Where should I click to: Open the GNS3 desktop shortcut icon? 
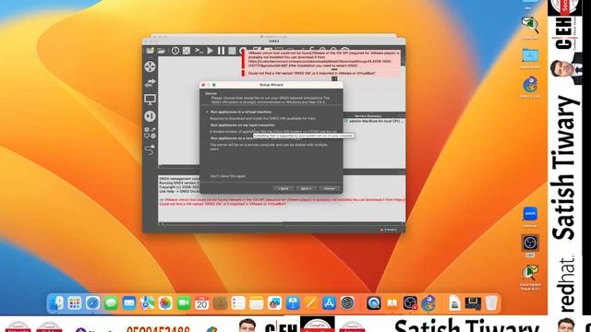pyautogui.click(x=530, y=87)
